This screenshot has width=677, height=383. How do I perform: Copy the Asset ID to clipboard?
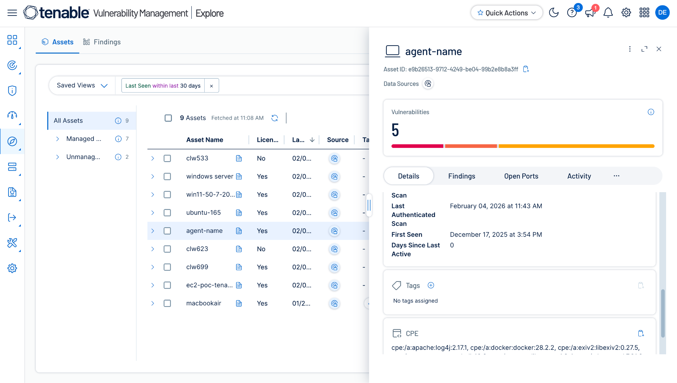pos(526,69)
